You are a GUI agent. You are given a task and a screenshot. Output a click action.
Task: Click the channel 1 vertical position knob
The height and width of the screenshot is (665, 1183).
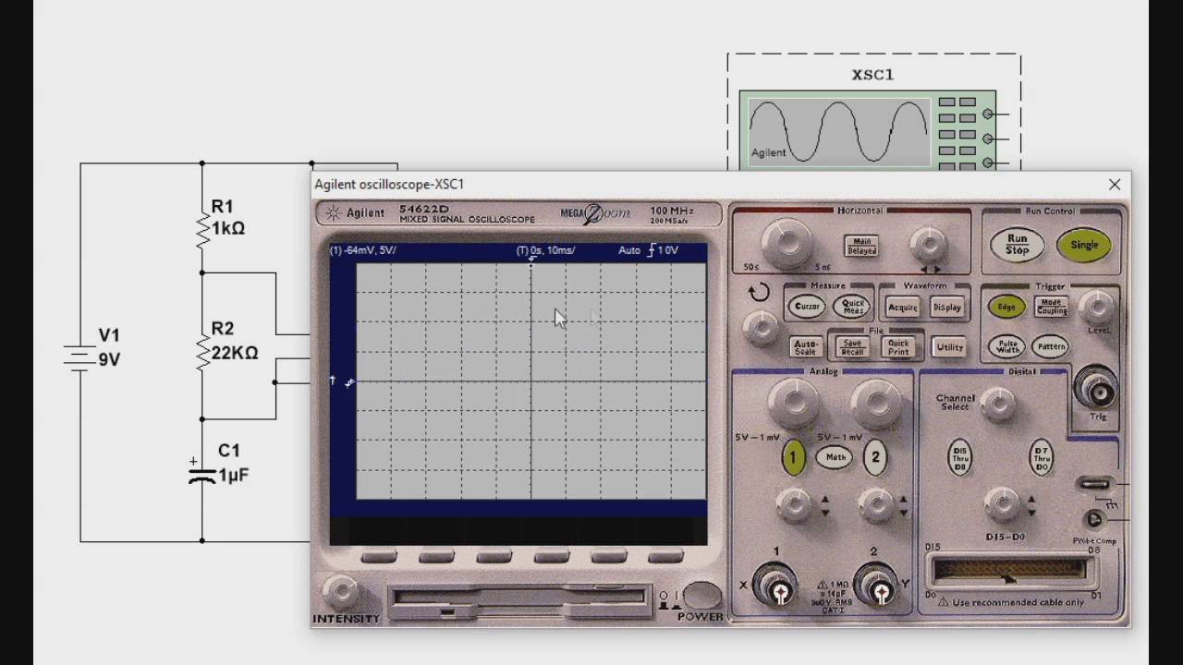coord(793,503)
